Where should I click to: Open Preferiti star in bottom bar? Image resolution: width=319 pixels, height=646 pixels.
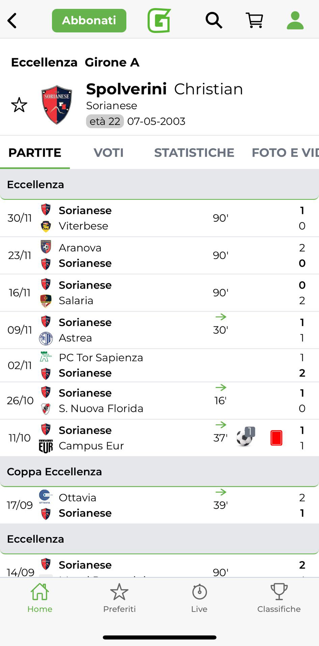pos(119,598)
